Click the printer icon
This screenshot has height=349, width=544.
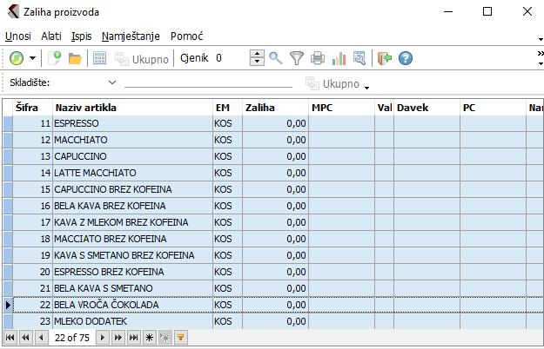pyautogui.click(x=318, y=58)
